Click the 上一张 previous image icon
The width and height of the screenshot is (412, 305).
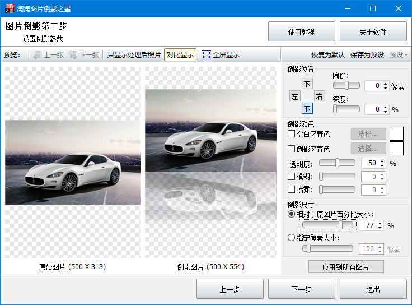pos(37,55)
